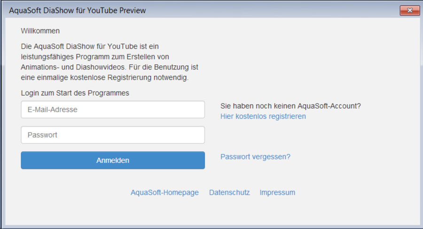423x229 pixels.
Task: Open the Hier kostenlos registrieren link
Action: pyautogui.click(x=263, y=116)
